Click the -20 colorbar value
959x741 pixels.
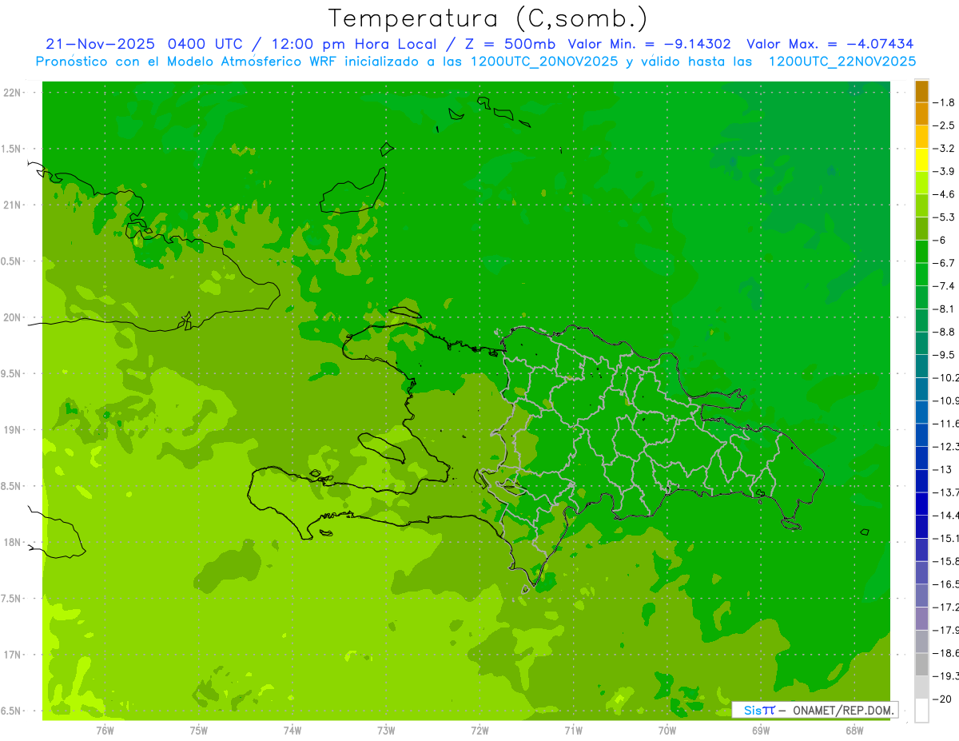941,699
